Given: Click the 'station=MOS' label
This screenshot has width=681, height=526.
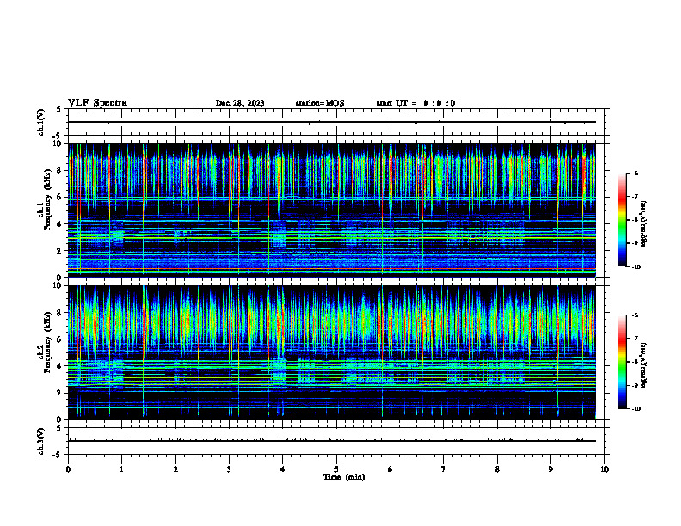Looking at the screenshot, I should [320, 103].
